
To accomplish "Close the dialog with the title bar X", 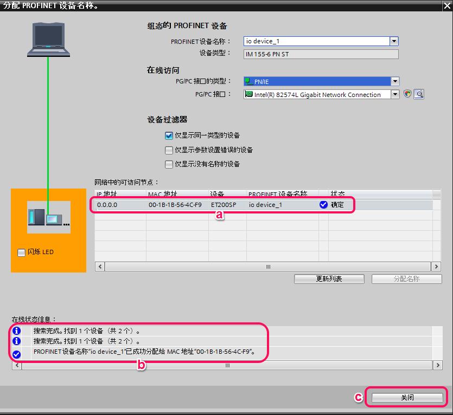I will (x=447, y=5).
